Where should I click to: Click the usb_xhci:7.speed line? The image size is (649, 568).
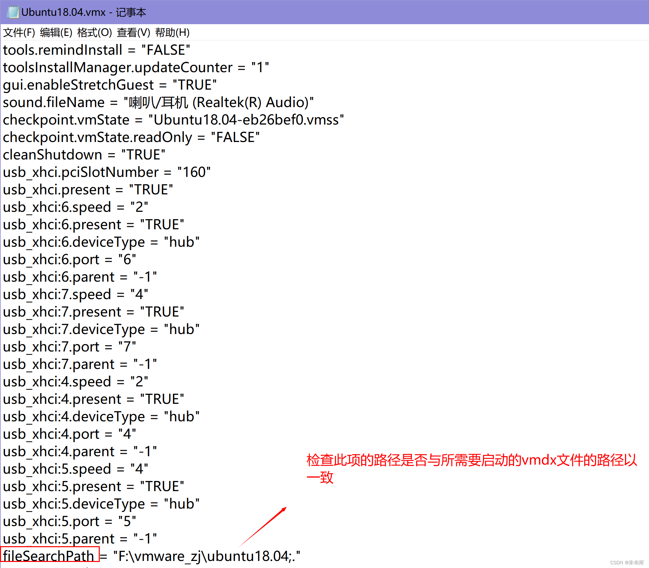tap(75, 294)
